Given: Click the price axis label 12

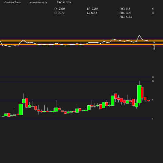Looking at the screenshot, I should [153, 81].
